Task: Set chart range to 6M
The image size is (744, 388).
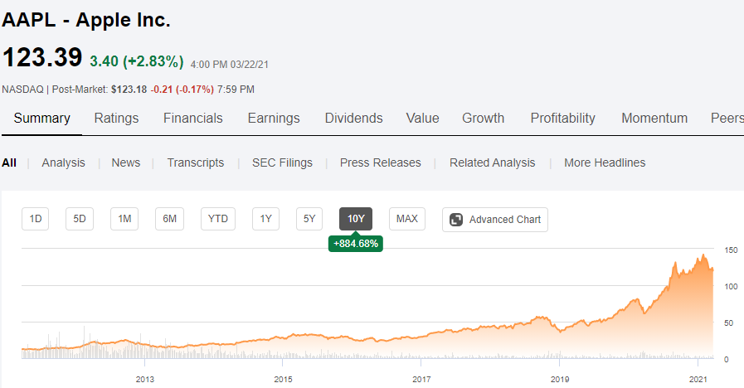Action: click(169, 219)
